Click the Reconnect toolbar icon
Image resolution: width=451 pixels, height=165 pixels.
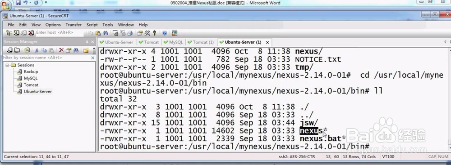click(24, 33)
